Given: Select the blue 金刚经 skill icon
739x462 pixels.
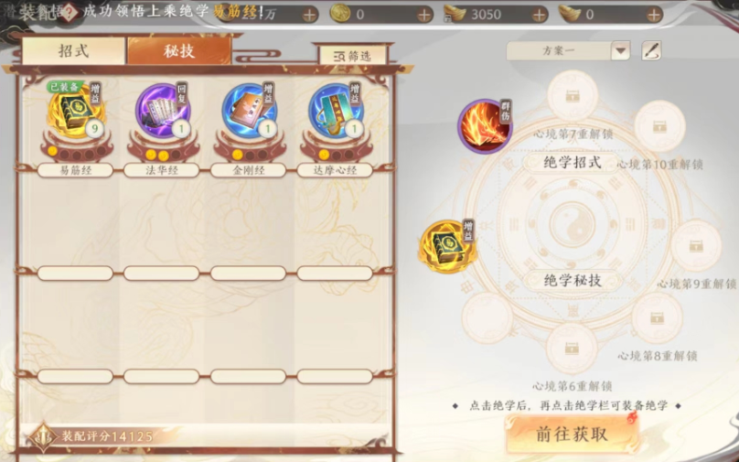Looking at the screenshot, I should tap(250, 112).
